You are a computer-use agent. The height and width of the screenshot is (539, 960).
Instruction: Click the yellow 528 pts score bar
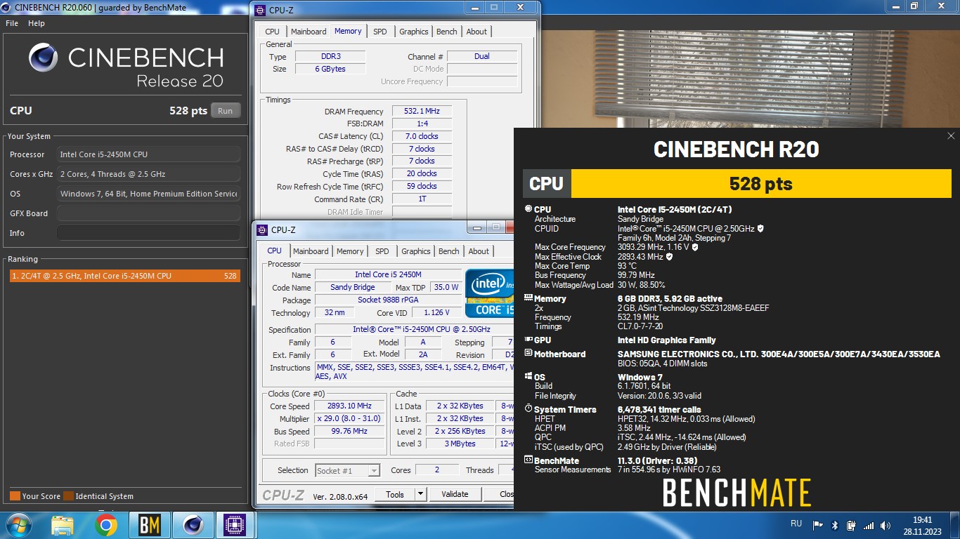point(761,184)
